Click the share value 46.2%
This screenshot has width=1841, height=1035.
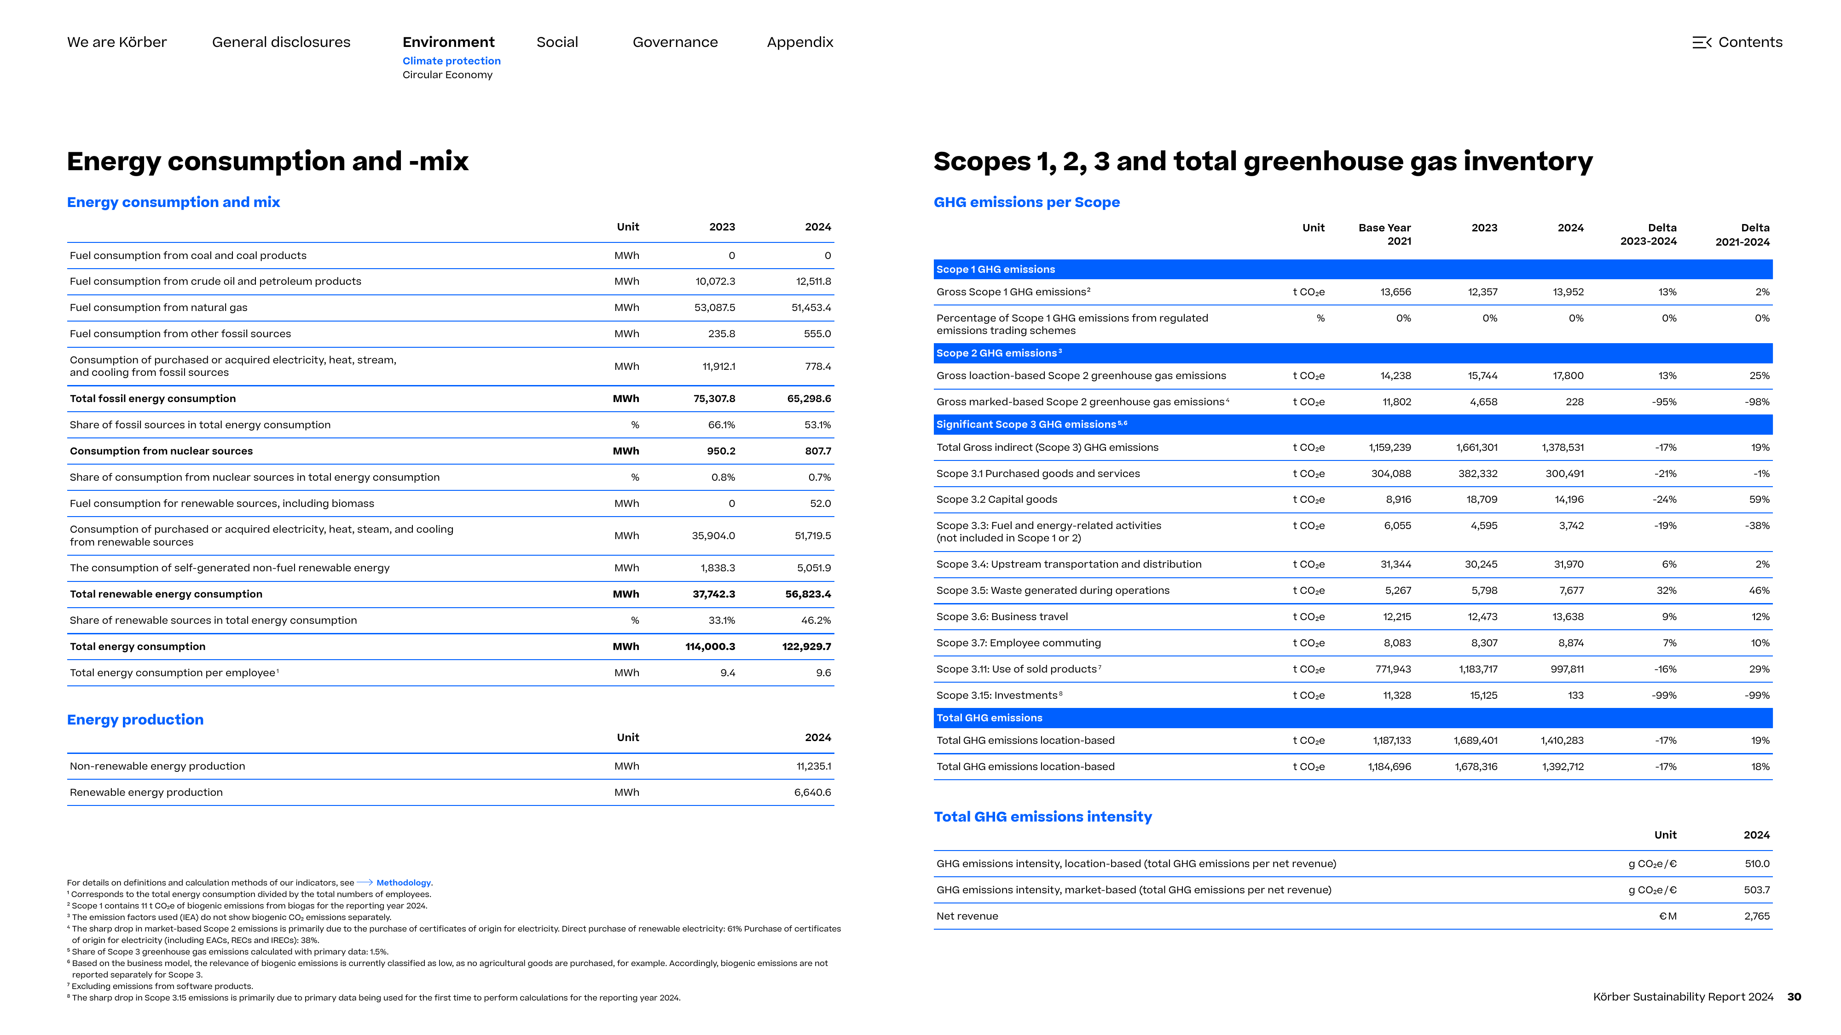pyautogui.click(x=816, y=621)
